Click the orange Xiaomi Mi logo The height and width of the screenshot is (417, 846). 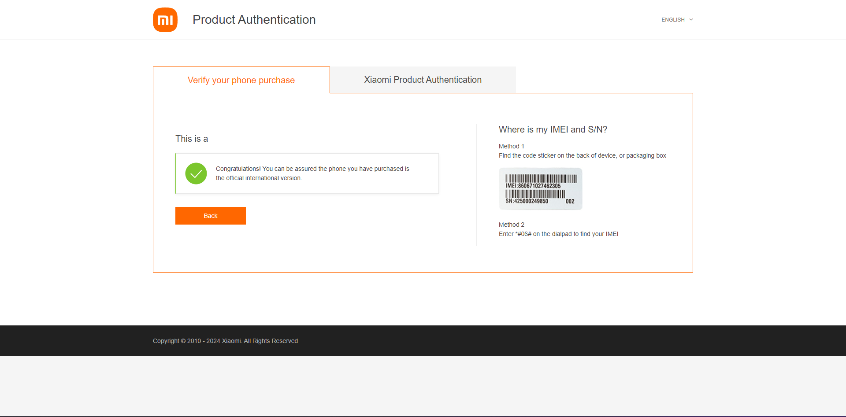[x=165, y=20]
